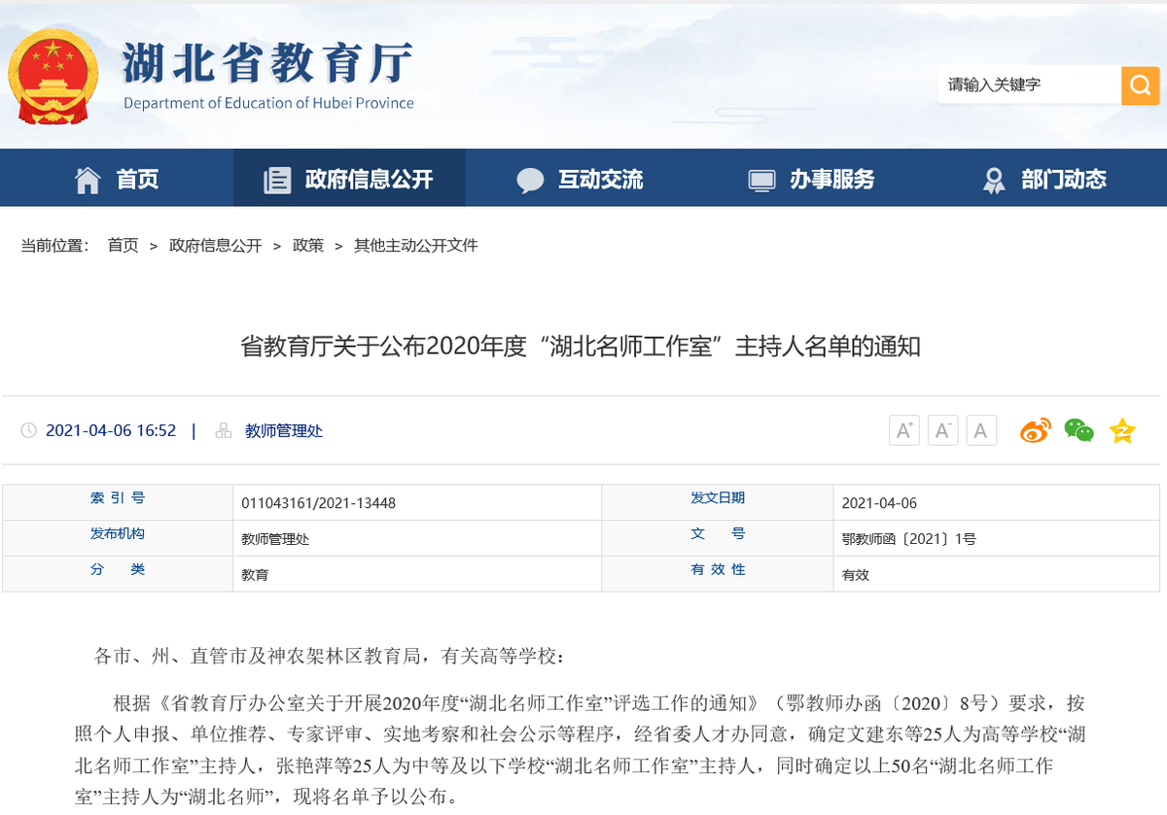Image resolution: width=1167 pixels, height=815 pixels.
Task: Decrease font size with A- button
Action: pos(942,430)
